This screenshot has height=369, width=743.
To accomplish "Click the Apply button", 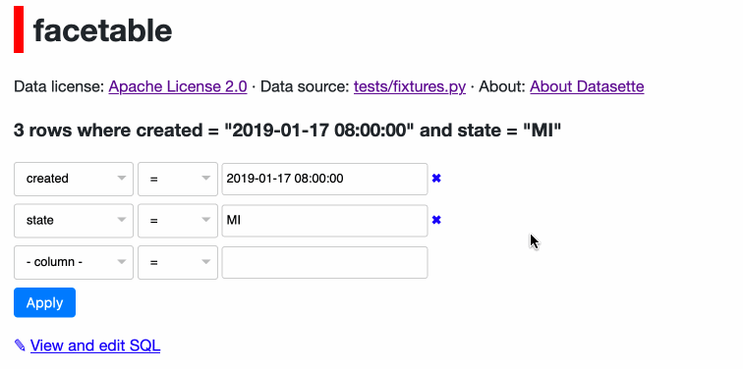I will [x=44, y=302].
